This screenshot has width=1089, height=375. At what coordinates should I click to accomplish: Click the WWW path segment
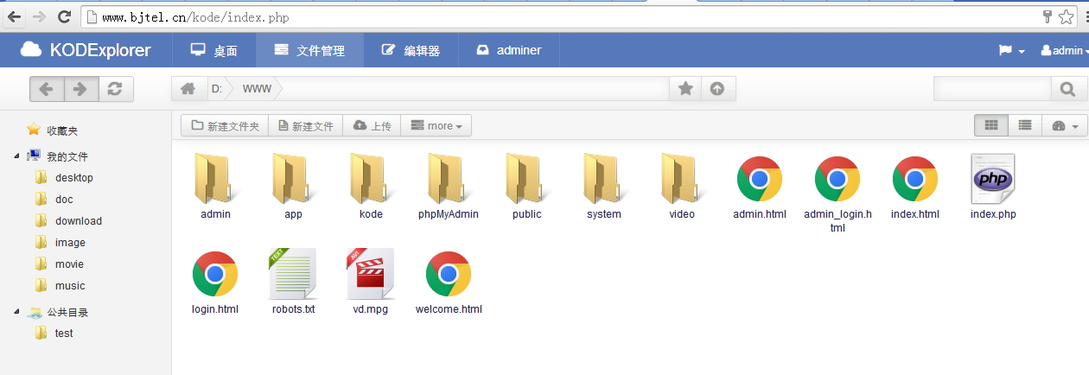click(257, 89)
